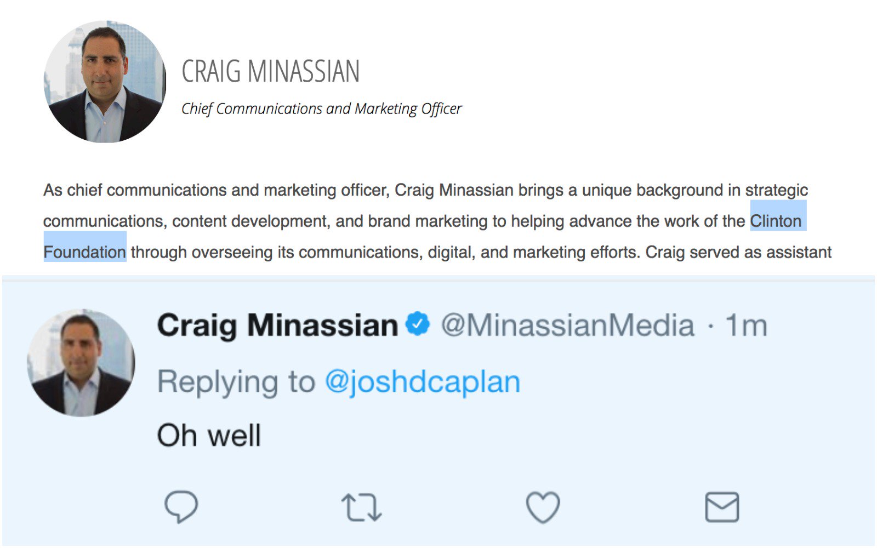Like the tweet with heart icon

click(543, 507)
